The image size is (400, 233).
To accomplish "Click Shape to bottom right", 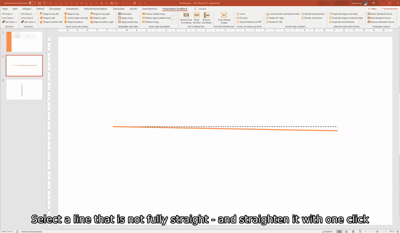I will pyautogui.click(x=102, y=22).
